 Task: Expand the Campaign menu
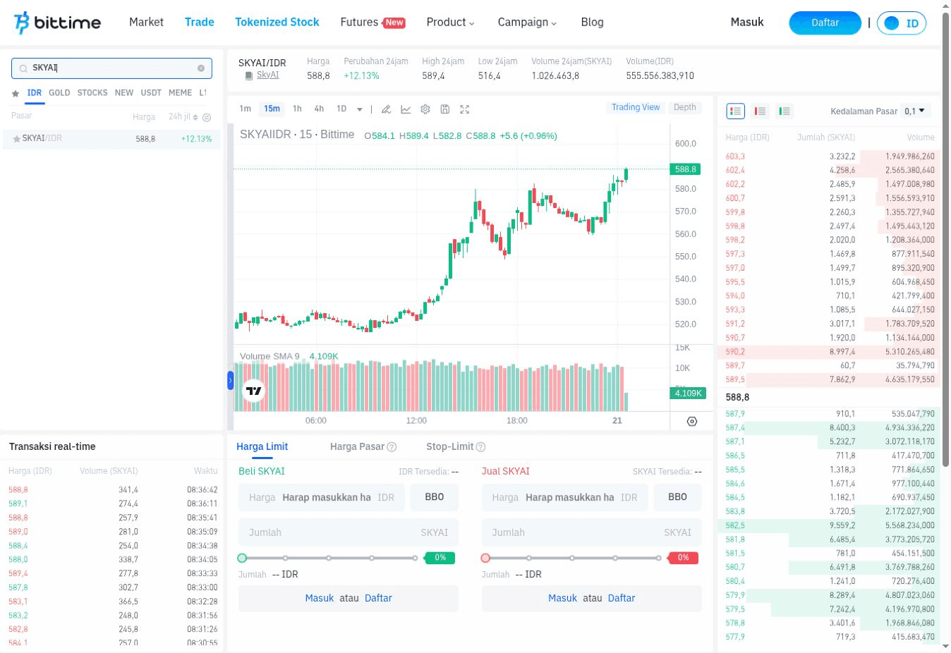coord(527,23)
